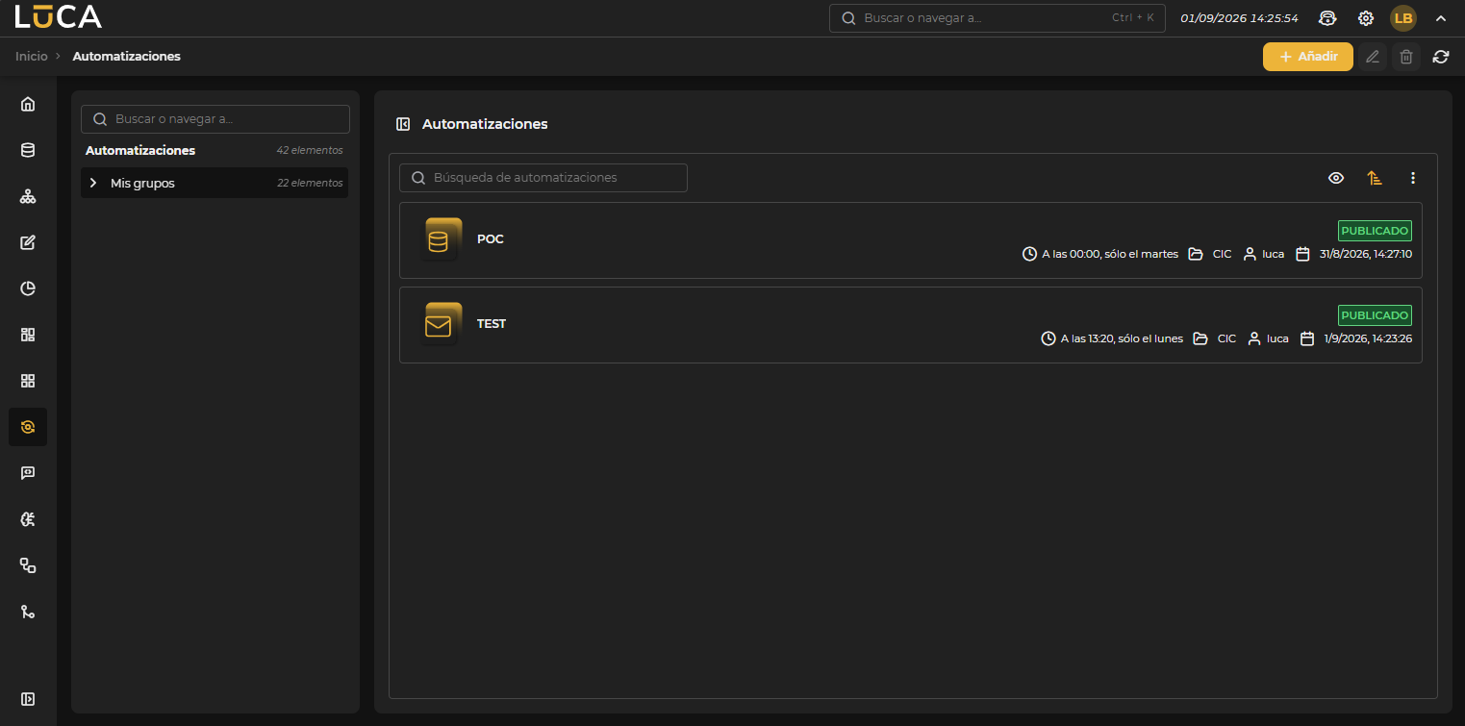Viewport: 1465px width, 726px height.
Task: Click the trash delete icon
Action: 1406,57
